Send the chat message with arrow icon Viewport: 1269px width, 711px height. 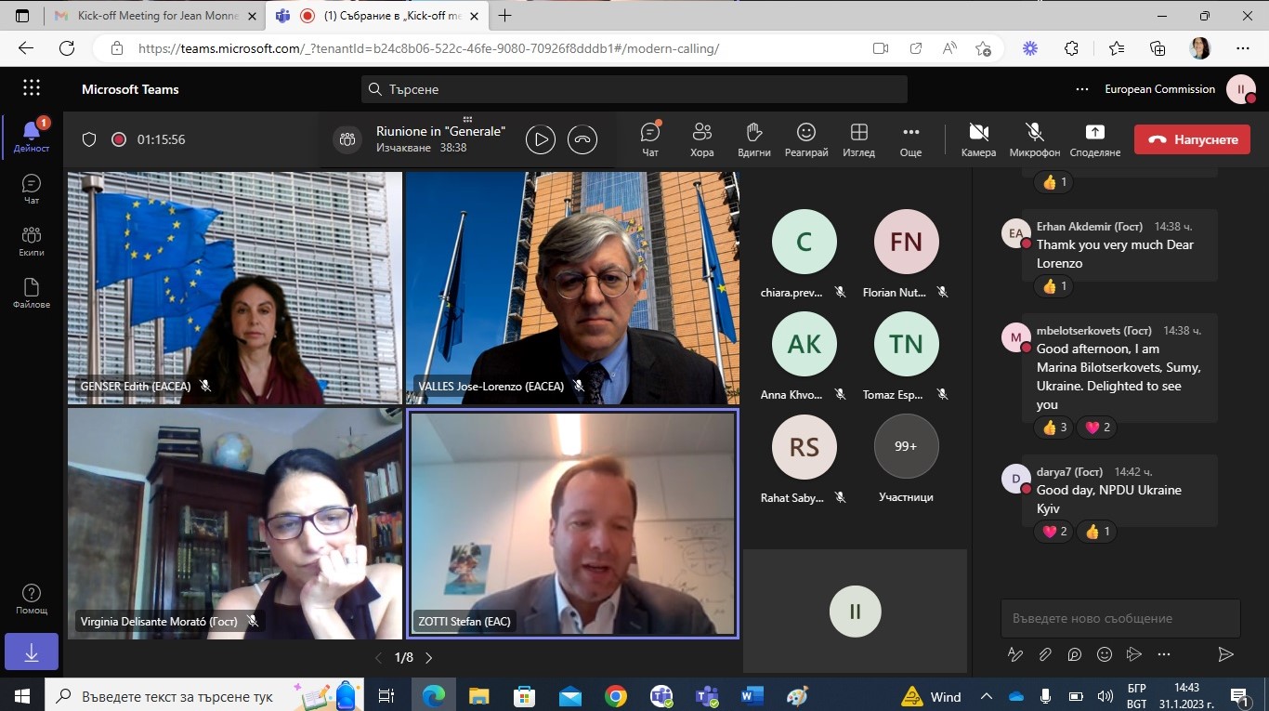coord(1225,654)
